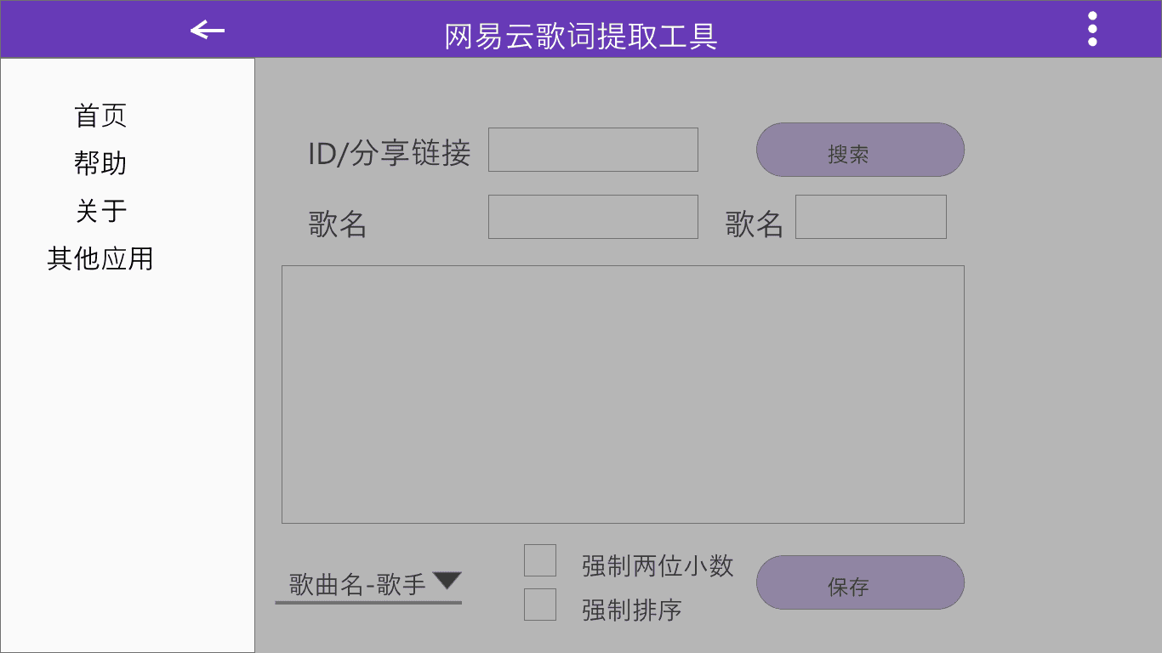Open the three-dot overflow menu

pyautogui.click(x=1092, y=29)
